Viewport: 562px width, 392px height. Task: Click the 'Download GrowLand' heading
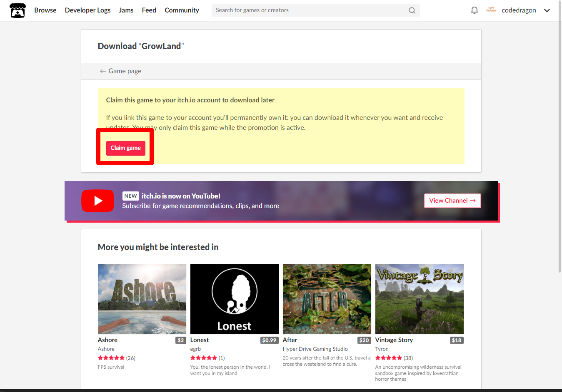coord(141,46)
